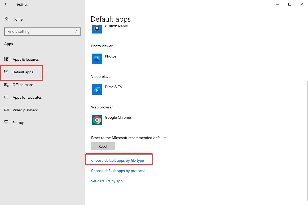
Task: Select the Google Chrome browser icon
Action: point(97,120)
